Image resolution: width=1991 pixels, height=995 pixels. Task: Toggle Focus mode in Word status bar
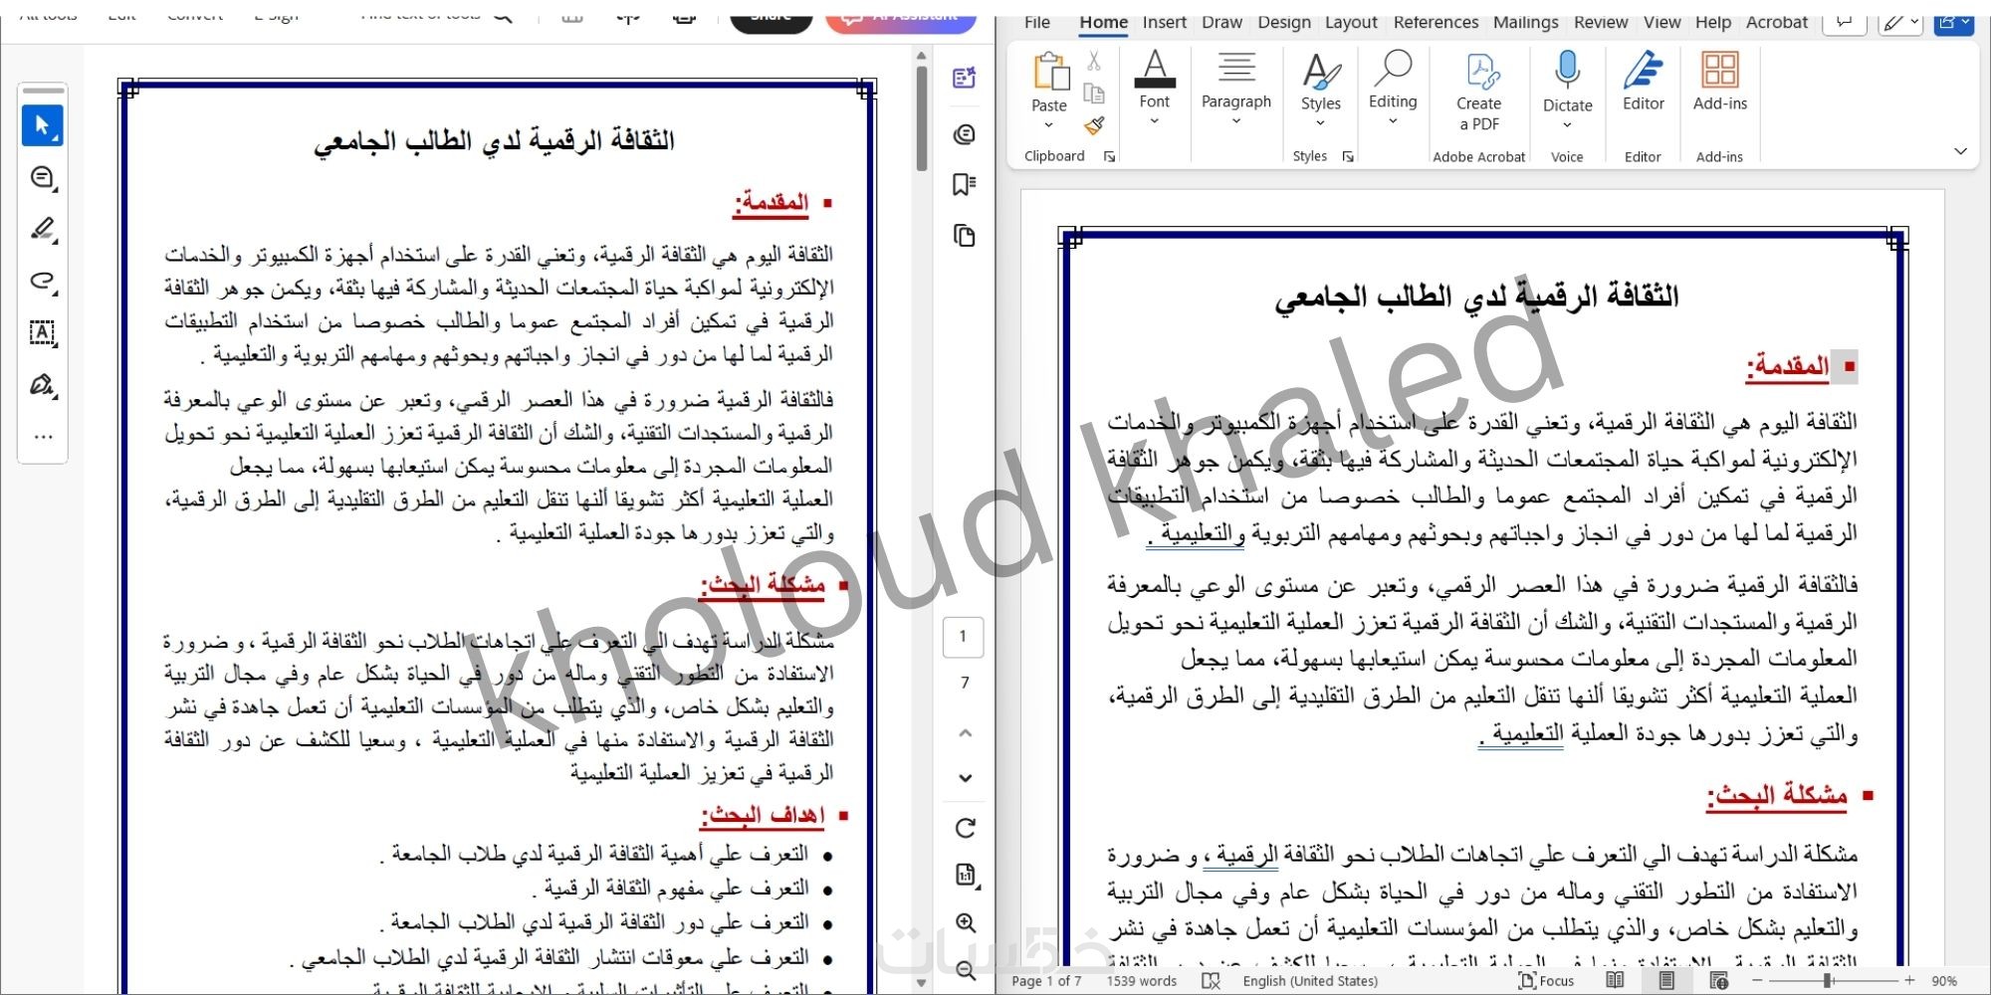[x=1546, y=981]
